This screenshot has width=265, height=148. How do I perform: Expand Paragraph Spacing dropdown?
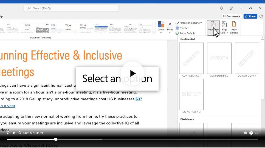(189, 23)
